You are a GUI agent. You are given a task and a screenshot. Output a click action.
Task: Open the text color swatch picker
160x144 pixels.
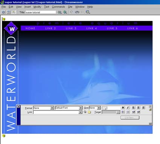point(104,108)
